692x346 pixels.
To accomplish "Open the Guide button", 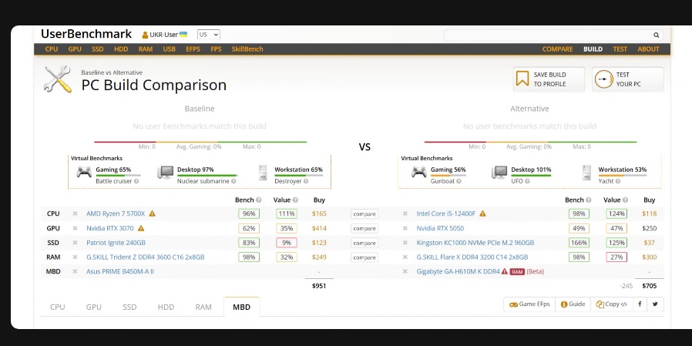I will click(573, 304).
